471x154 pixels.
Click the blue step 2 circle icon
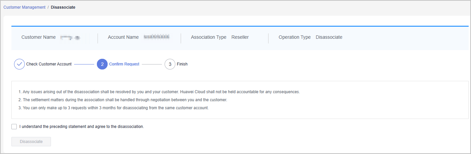point(102,64)
